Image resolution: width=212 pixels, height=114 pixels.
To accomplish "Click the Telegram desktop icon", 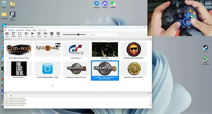I will pos(96,4).
